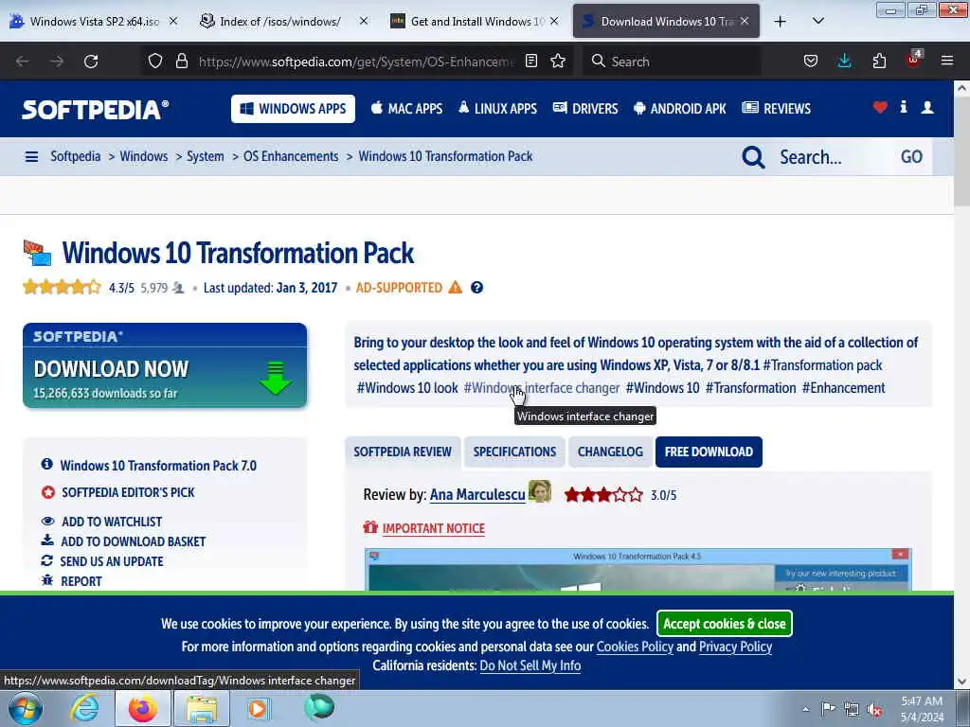Image resolution: width=970 pixels, height=727 pixels.
Task: Click the Firefox back arrow button
Action: click(23, 62)
